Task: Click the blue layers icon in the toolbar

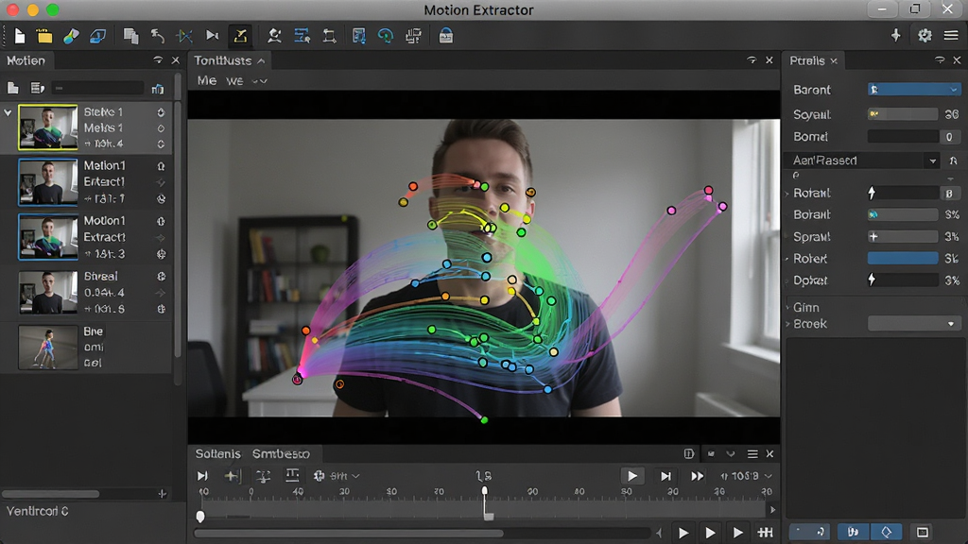Action: tap(97, 37)
